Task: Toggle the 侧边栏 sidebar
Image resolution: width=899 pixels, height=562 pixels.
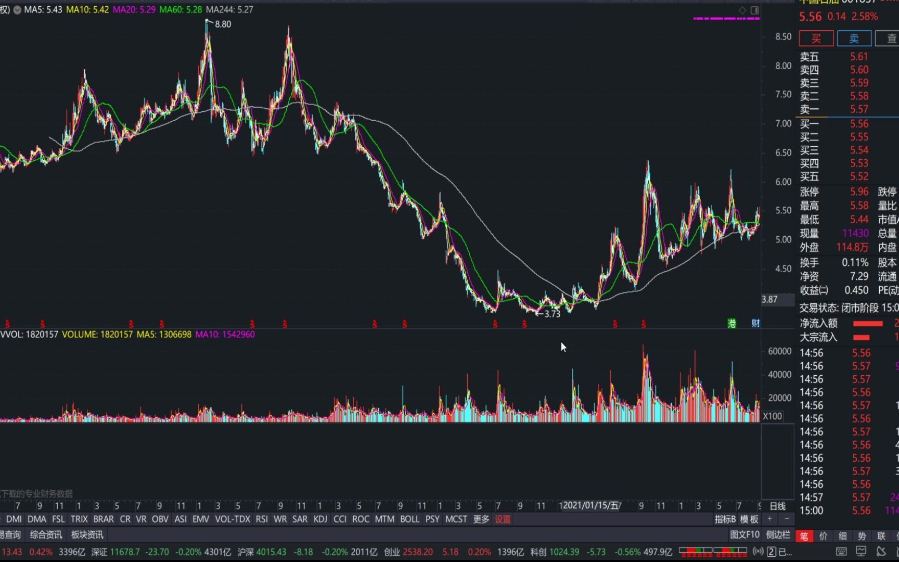Action: pyautogui.click(x=778, y=534)
